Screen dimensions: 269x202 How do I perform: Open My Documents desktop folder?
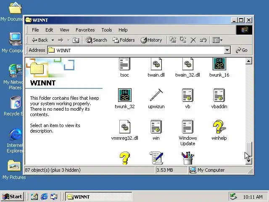coord(15,8)
